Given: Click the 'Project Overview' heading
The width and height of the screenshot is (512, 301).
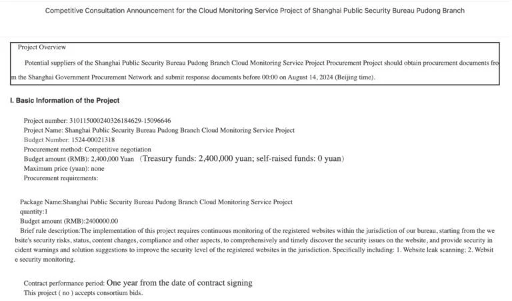Looking at the screenshot, I should coord(42,47).
